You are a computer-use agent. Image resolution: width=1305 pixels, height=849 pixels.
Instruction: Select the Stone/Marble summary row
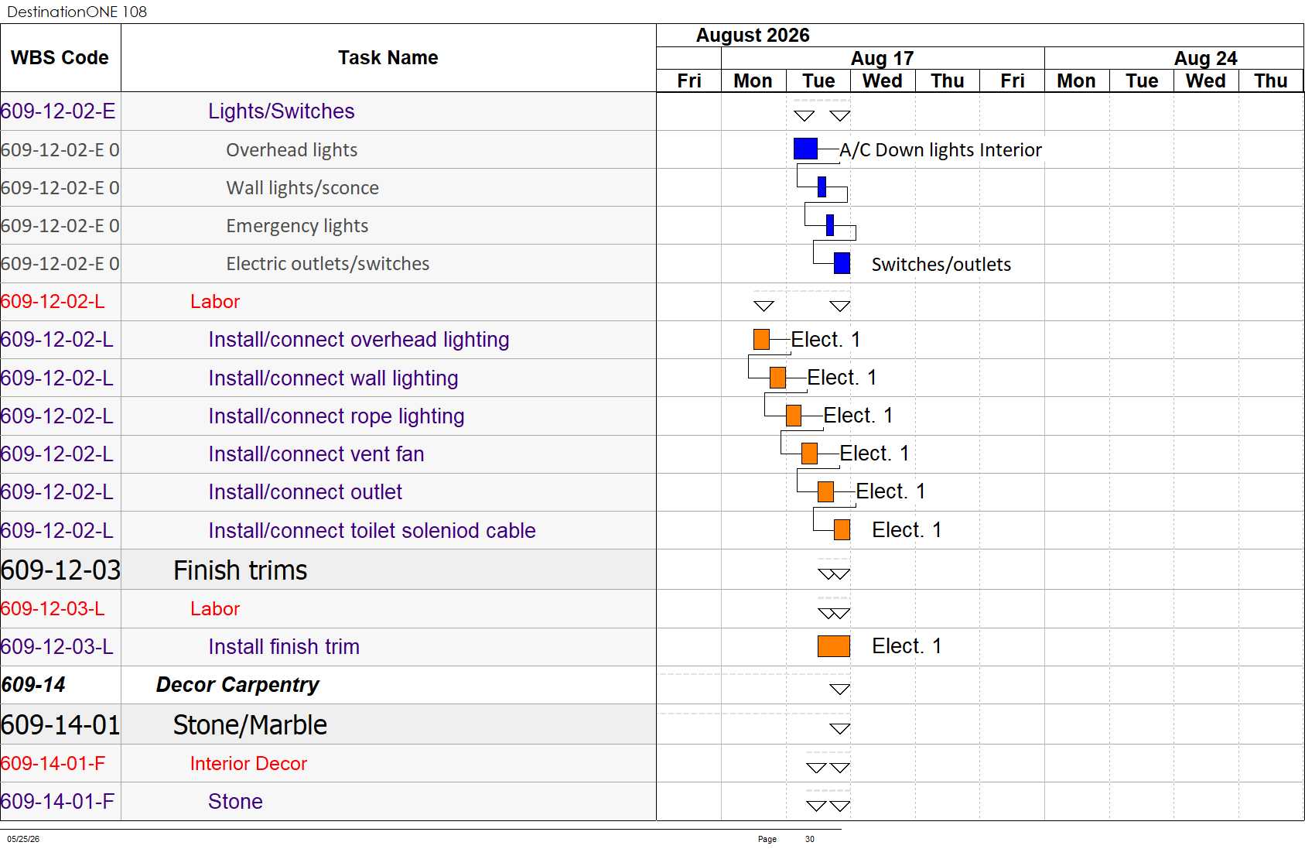[328, 725]
